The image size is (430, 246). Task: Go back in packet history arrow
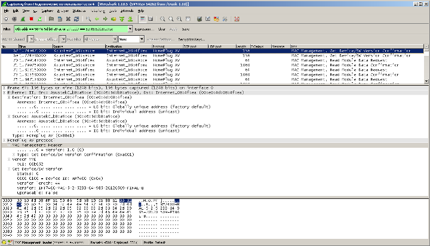97,19
